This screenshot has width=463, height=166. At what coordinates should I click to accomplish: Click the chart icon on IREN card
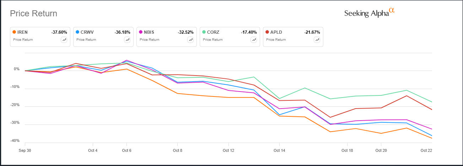point(64,40)
